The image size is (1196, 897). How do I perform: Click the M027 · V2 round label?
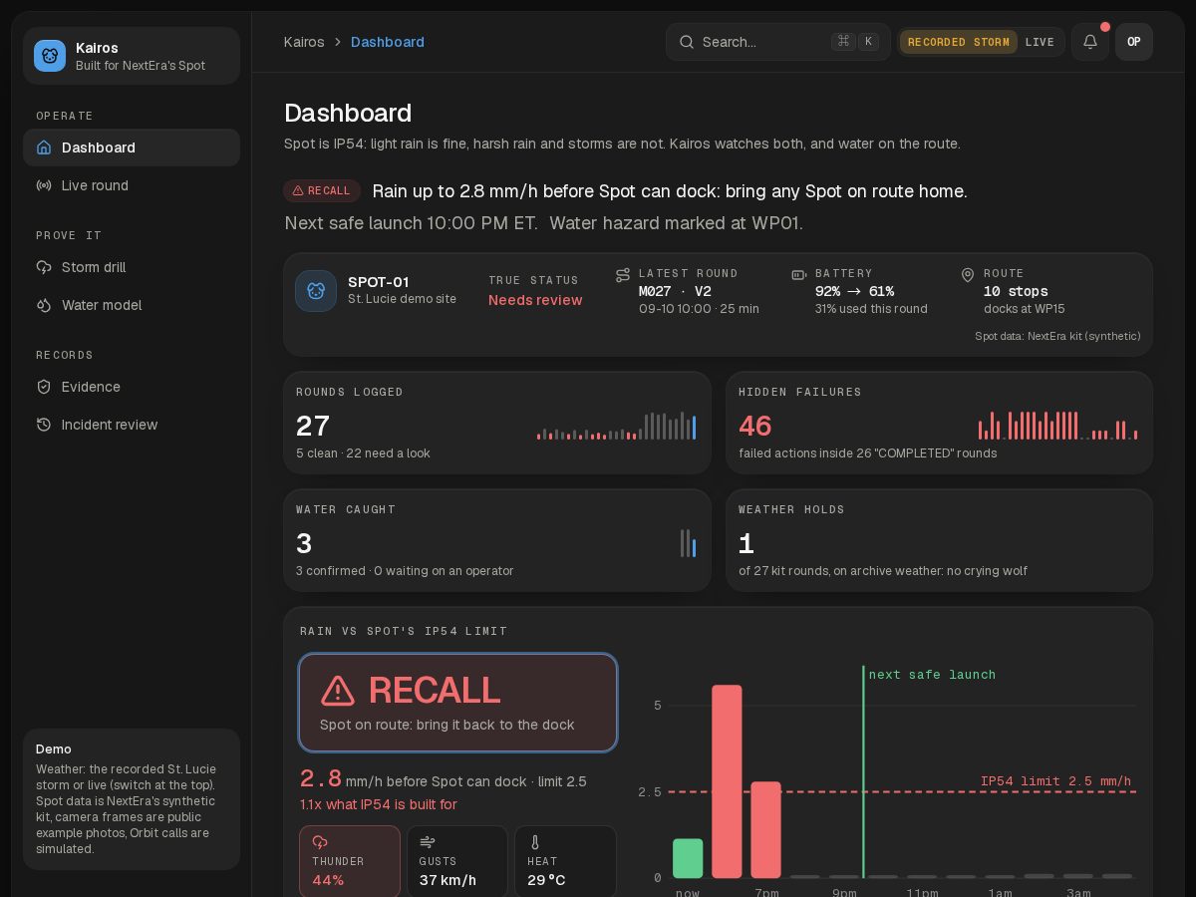tap(676, 291)
